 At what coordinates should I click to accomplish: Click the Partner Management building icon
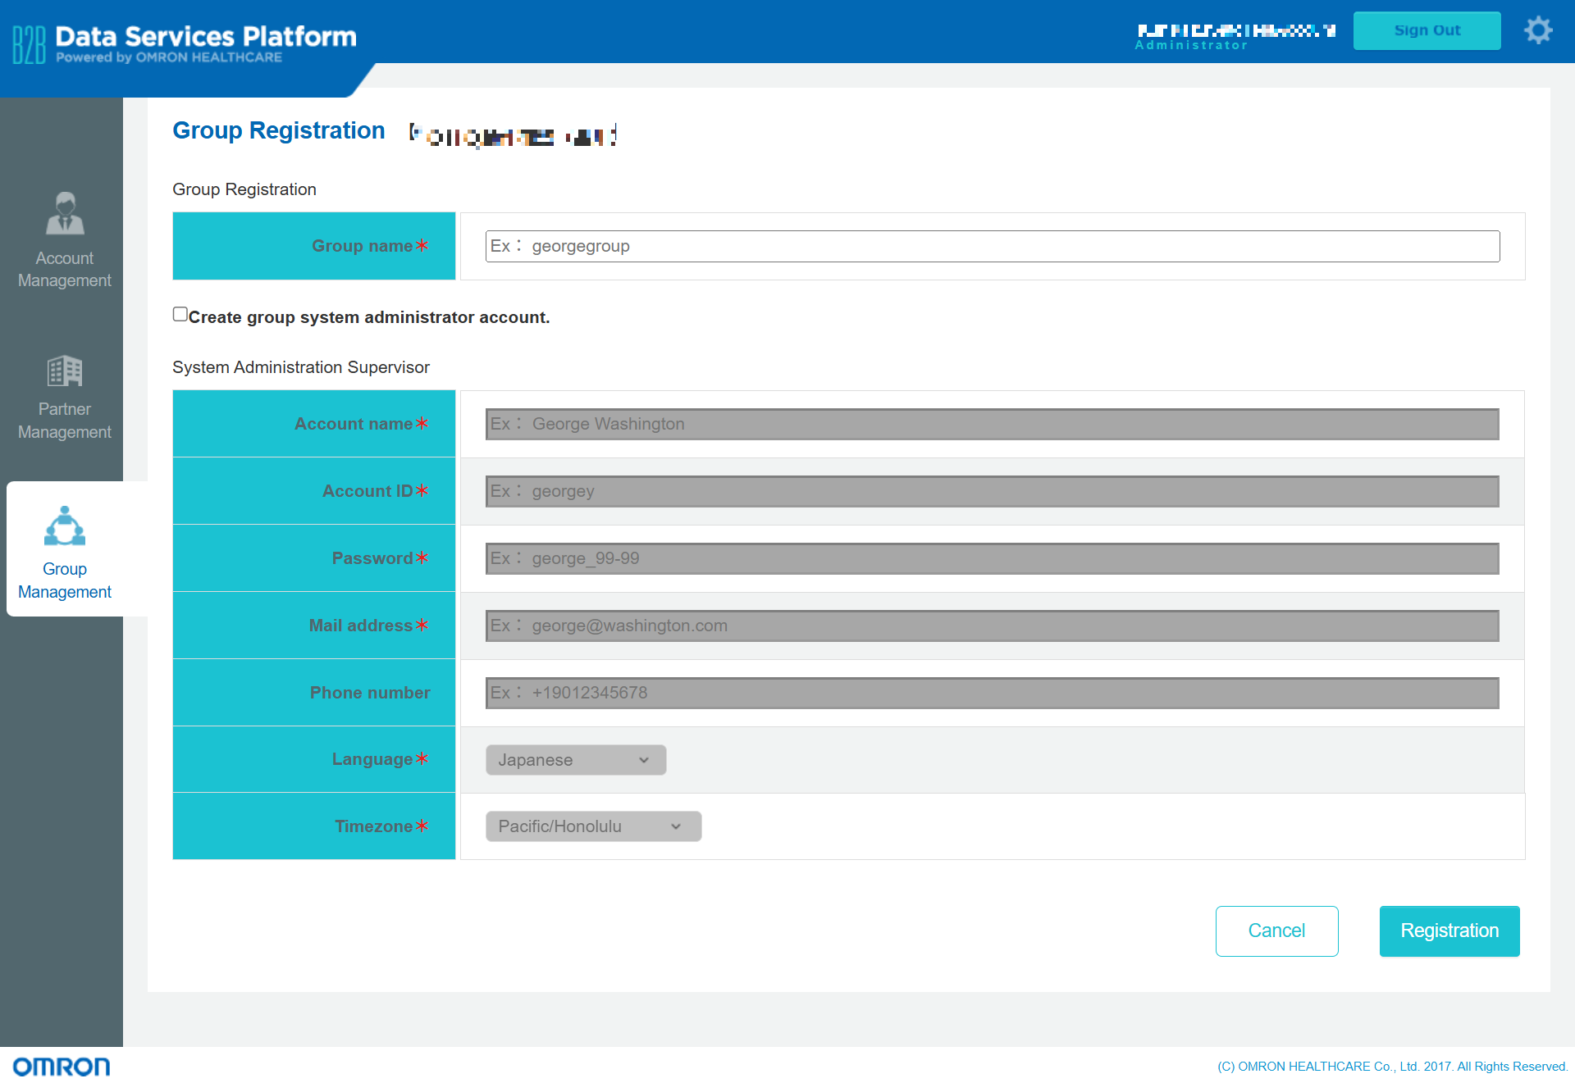click(x=65, y=371)
